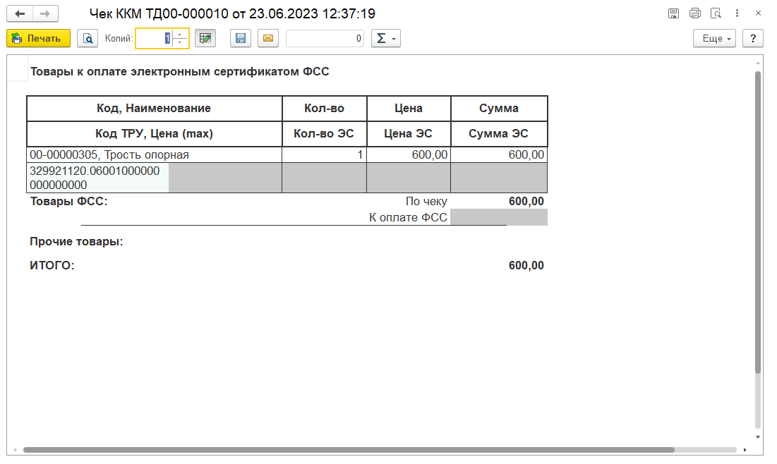Click the yellow Печать button
The width and height of the screenshot is (777, 464).
click(39, 38)
